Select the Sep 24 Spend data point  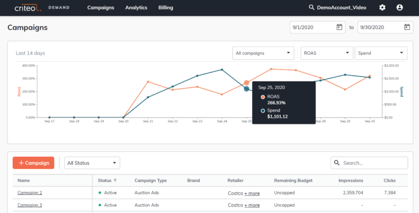pyautogui.click(x=222, y=69)
